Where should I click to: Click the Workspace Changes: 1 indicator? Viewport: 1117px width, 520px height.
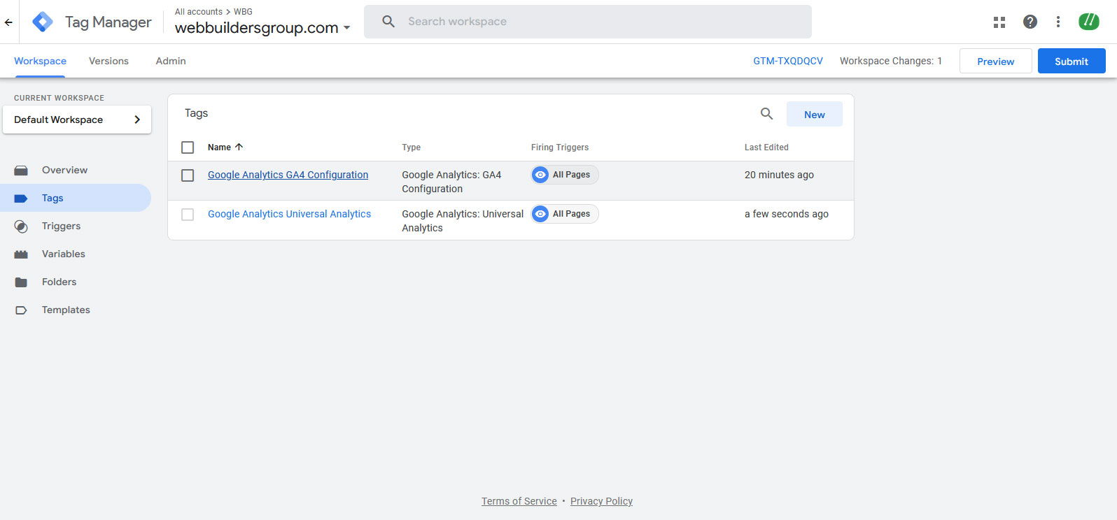891,61
